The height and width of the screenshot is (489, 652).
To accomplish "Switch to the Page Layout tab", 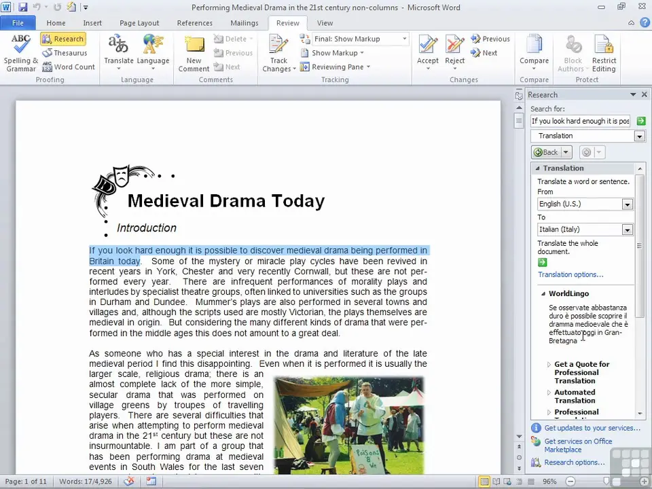I will 139,23.
